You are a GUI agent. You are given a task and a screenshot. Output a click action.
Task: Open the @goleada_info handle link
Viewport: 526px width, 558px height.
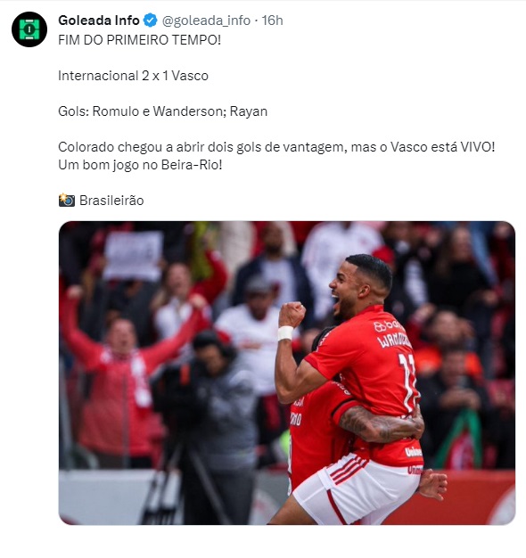tap(206, 21)
